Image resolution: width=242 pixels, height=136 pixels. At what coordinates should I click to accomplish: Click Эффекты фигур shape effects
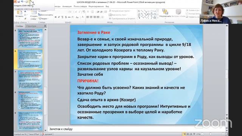pos(193,17)
